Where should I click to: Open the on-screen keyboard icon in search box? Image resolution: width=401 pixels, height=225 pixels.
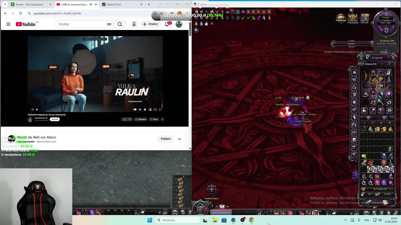tap(109, 24)
